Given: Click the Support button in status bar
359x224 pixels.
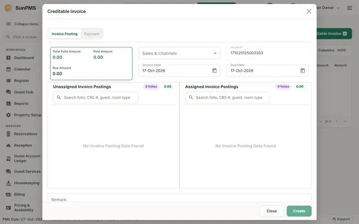Looking at the screenshot, I should (341, 219).
